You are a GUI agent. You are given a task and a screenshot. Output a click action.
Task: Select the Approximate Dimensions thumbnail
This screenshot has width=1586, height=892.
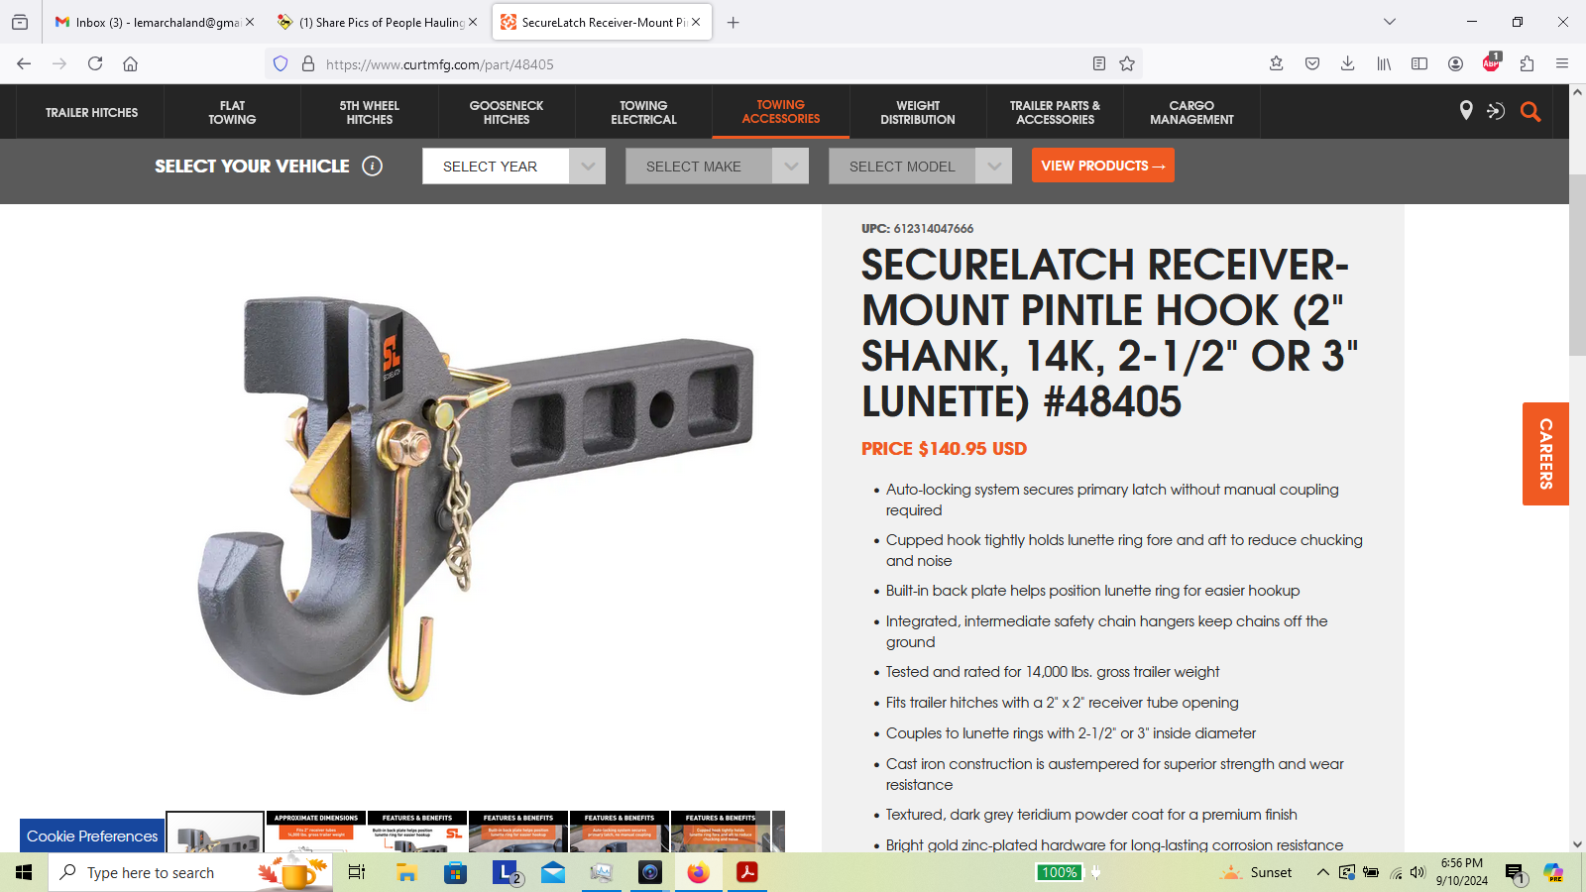click(x=316, y=832)
